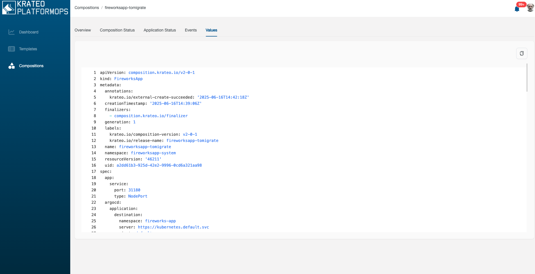Click the spec key on line 17
This screenshot has height=274, width=535.
[x=106, y=171]
